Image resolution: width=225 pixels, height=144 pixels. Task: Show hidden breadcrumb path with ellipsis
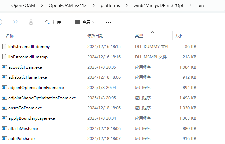[x=3, y=5]
